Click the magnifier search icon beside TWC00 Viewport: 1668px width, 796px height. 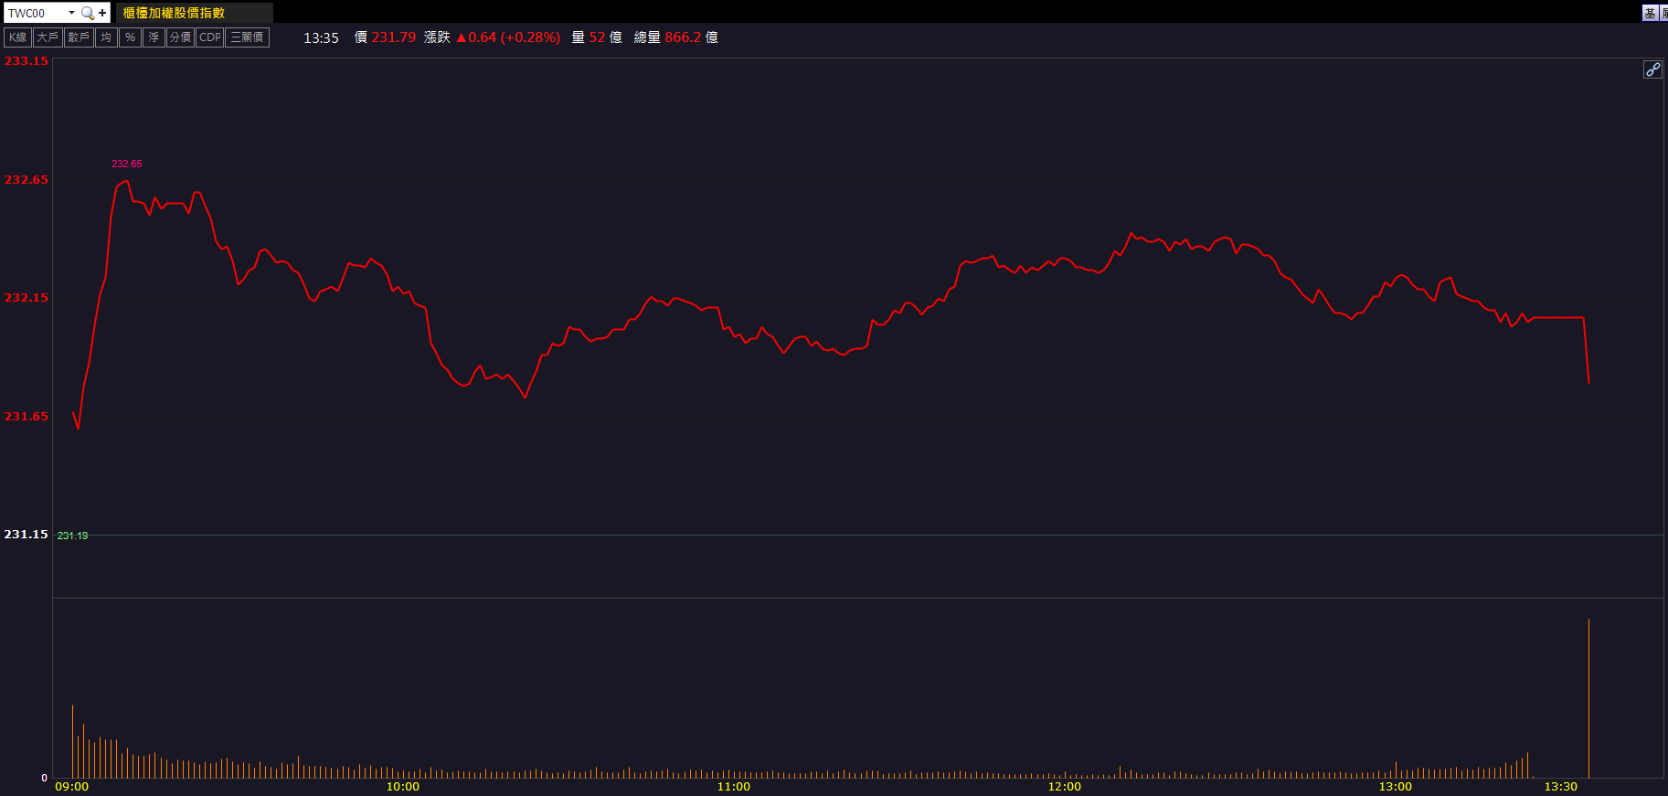click(88, 13)
